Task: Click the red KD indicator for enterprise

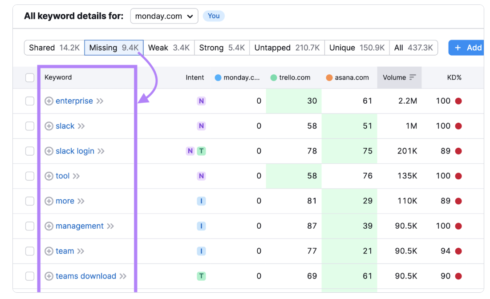Action: [x=458, y=101]
